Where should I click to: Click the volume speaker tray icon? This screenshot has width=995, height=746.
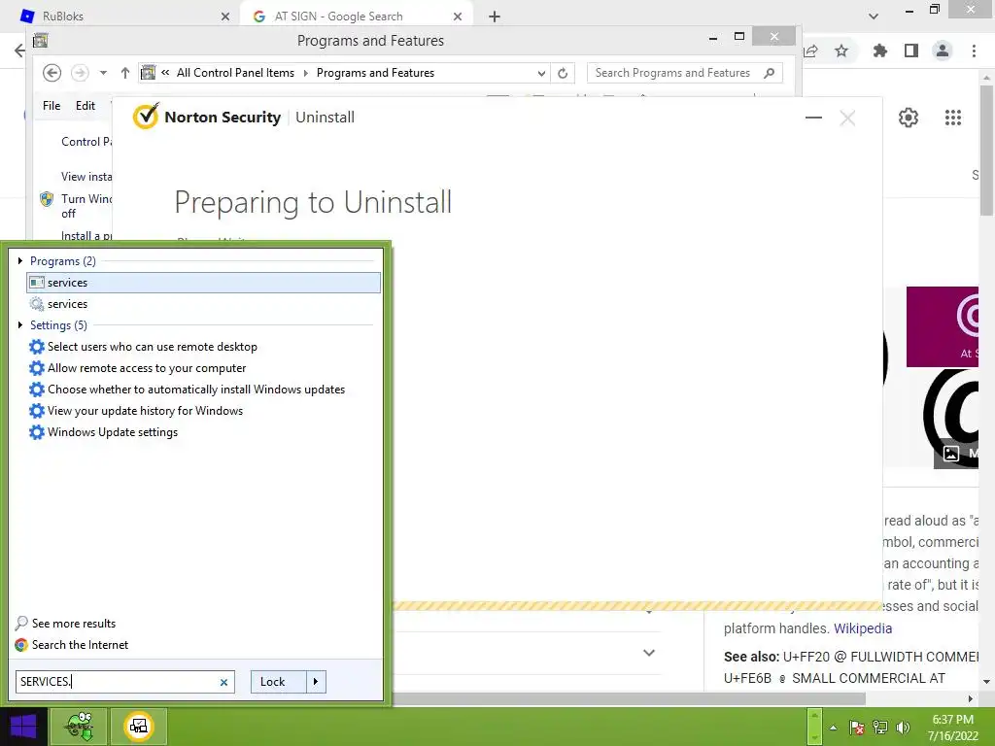(x=903, y=728)
